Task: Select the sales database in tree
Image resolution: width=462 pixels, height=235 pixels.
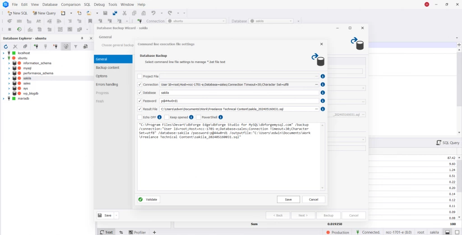Action: [x=27, y=84]
